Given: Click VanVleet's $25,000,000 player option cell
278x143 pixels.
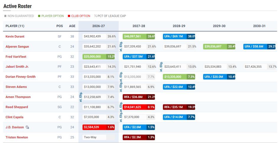Looking at the screenshot, I should (98, 56).
